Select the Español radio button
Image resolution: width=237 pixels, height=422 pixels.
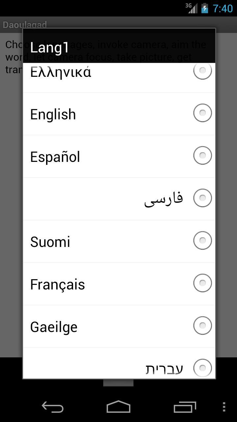click(202, 155)
